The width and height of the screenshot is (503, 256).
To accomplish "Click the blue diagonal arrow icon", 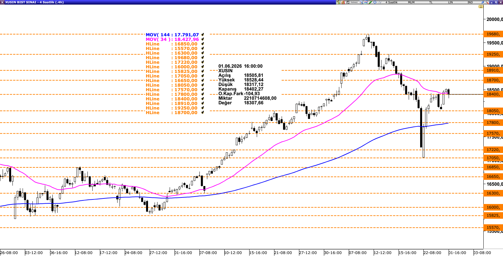I will (x=482, y=2).
